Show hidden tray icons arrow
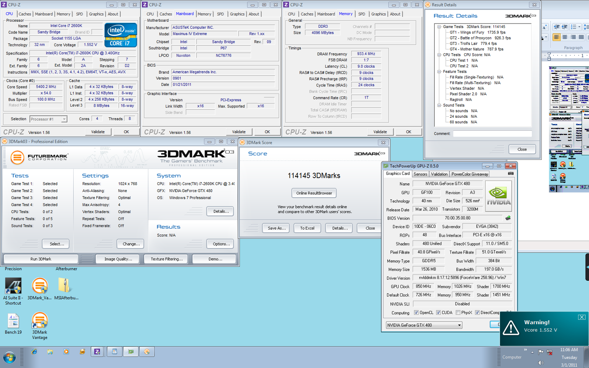The height and width of the screenshot is (368, 589). point(532,352)
